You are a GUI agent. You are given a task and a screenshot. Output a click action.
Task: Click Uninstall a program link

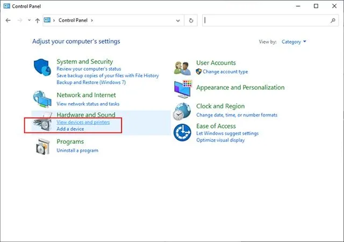click(x=77, y=151)
